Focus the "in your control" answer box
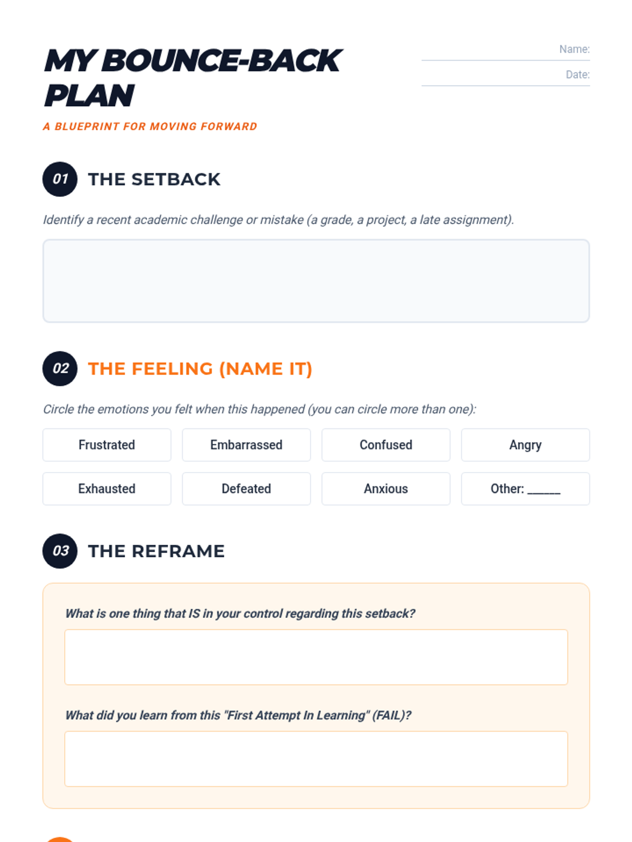 [316, 657]
